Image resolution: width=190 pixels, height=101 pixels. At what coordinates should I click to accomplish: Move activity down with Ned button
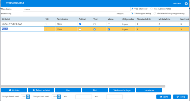click(x=95, y=90)
